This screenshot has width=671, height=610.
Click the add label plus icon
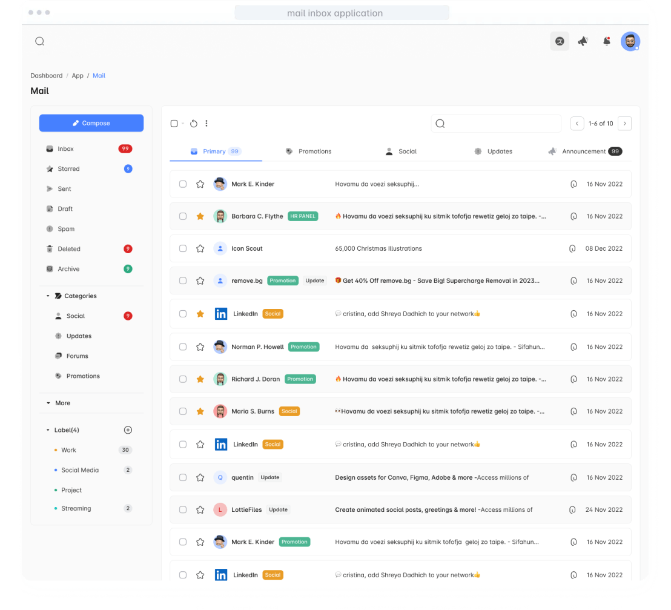point(128,430)
